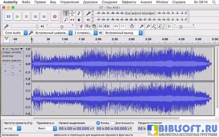This screenshot has height=137, width=219.
Task: Select the Длительность radio button
Action: point(113,123)
